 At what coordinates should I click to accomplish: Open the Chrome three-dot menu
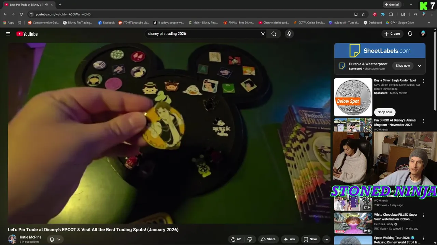(x=432, y=14)
